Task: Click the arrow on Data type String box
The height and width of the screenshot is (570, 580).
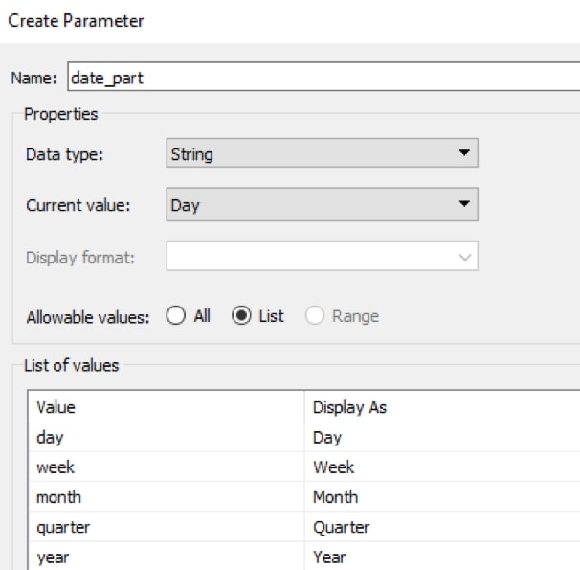Action: point(464,153)
